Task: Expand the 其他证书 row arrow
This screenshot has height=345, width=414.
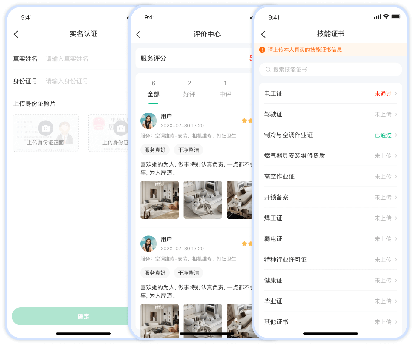Action: [x=396, y=322]
